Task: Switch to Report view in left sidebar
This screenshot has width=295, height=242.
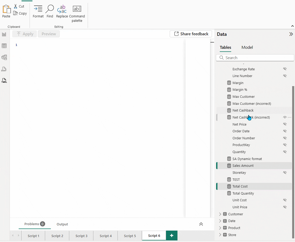Action: click(4, 34)
